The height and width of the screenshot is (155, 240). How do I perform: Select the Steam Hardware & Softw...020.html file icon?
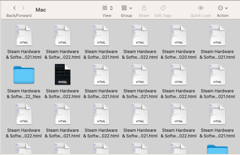[x=179, y=35]
